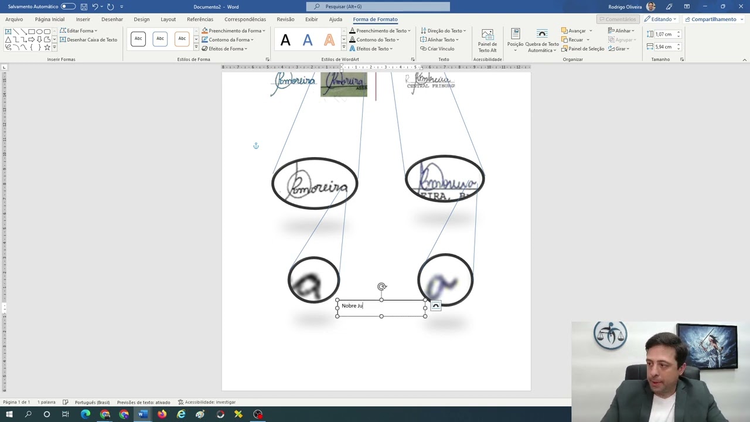
Task: Open Tamanho dialog launcher
Action: (682, 59)
